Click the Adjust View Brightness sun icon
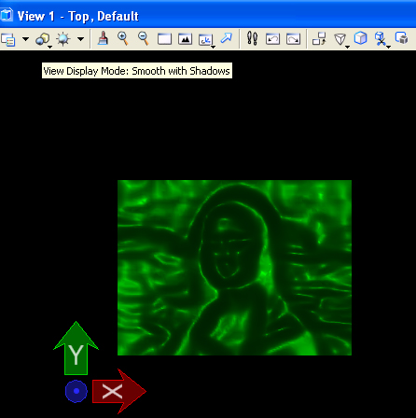 point(63,39)
